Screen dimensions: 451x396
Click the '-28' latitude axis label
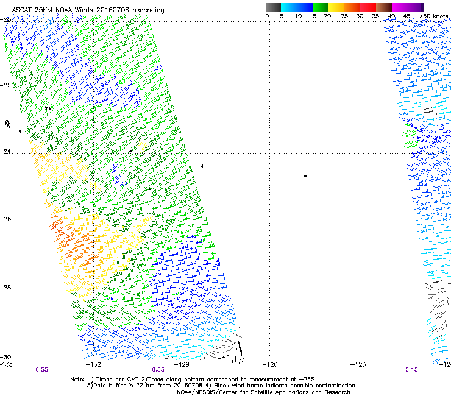click(5, 288)
